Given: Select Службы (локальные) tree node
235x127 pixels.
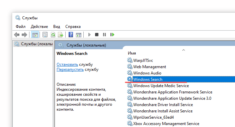Looking at the screenshot, I should click(33, 44).
